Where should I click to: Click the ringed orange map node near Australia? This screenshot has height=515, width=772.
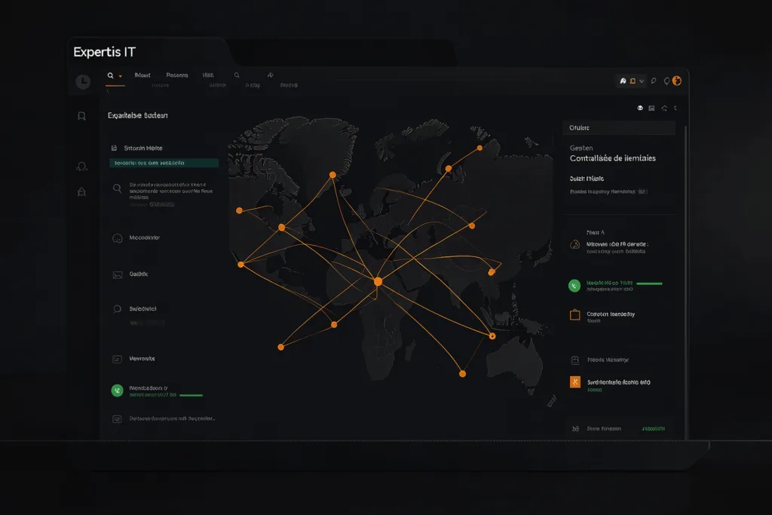point(492,336)
